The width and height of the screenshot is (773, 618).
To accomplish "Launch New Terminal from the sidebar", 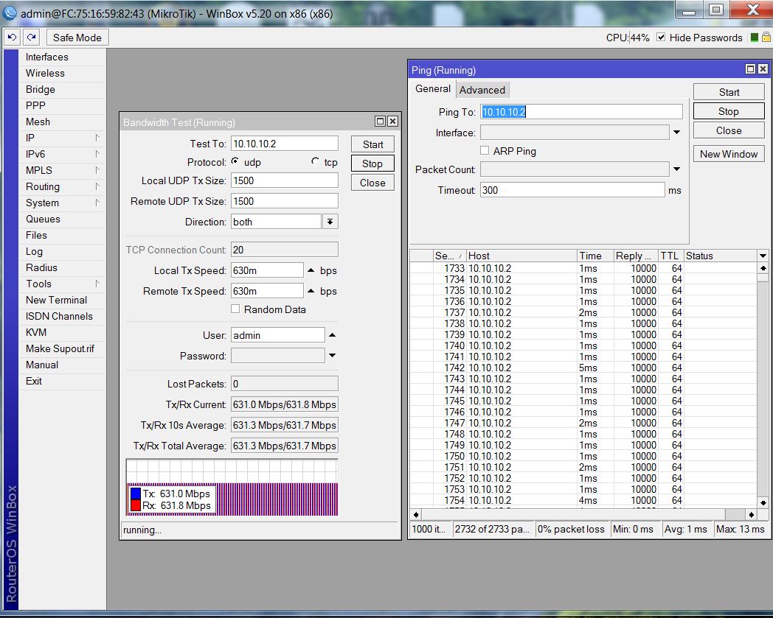I will click(62, 300).
